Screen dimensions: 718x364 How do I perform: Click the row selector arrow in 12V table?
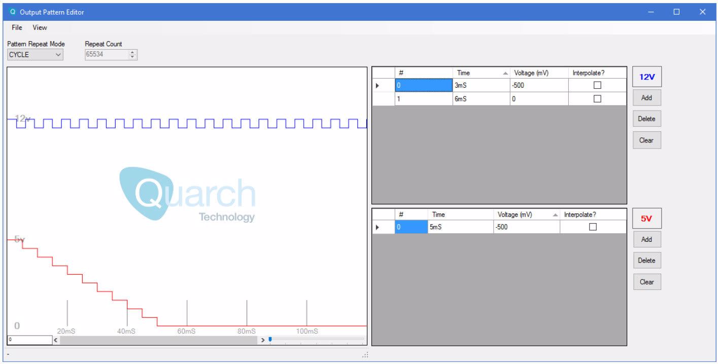pos(378,86)
